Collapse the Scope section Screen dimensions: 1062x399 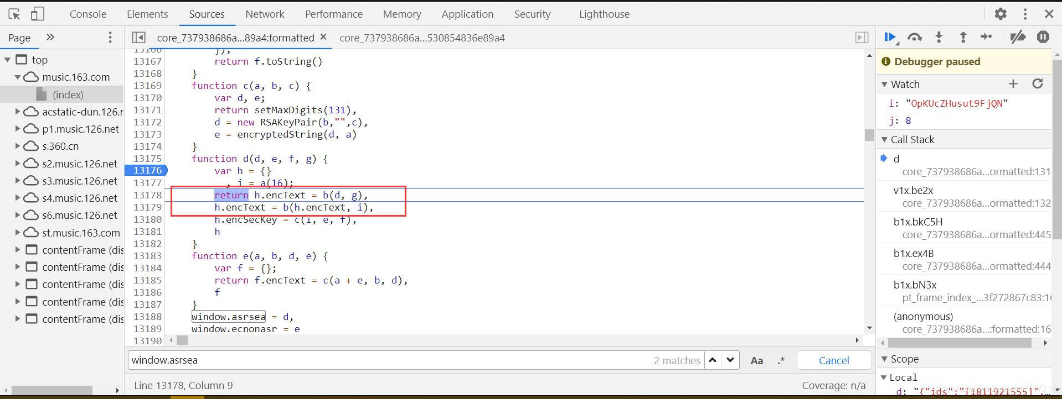884,359
